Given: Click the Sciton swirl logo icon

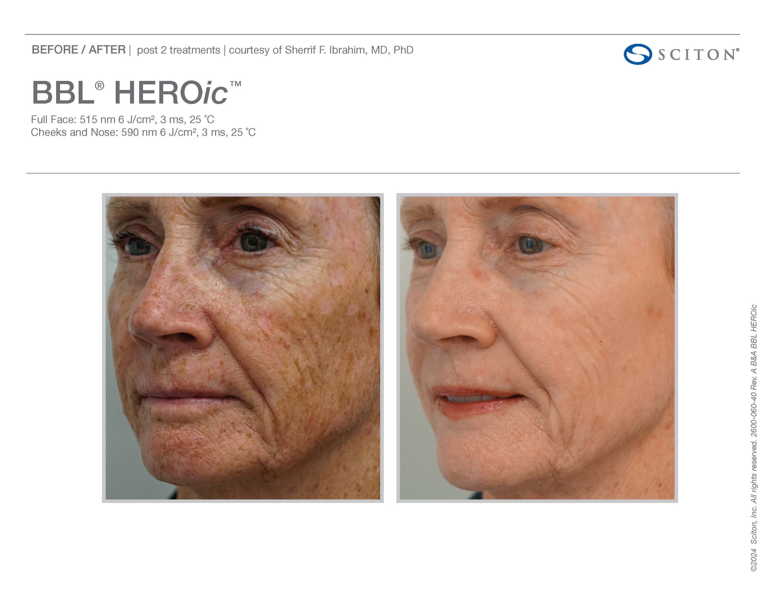Looking at the screenshot, I should 637,54.
